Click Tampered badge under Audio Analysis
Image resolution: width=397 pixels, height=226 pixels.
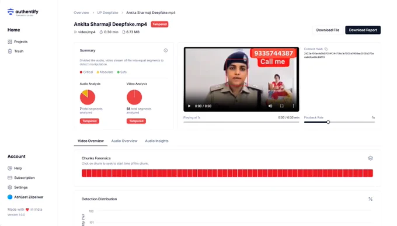(89, 121)
